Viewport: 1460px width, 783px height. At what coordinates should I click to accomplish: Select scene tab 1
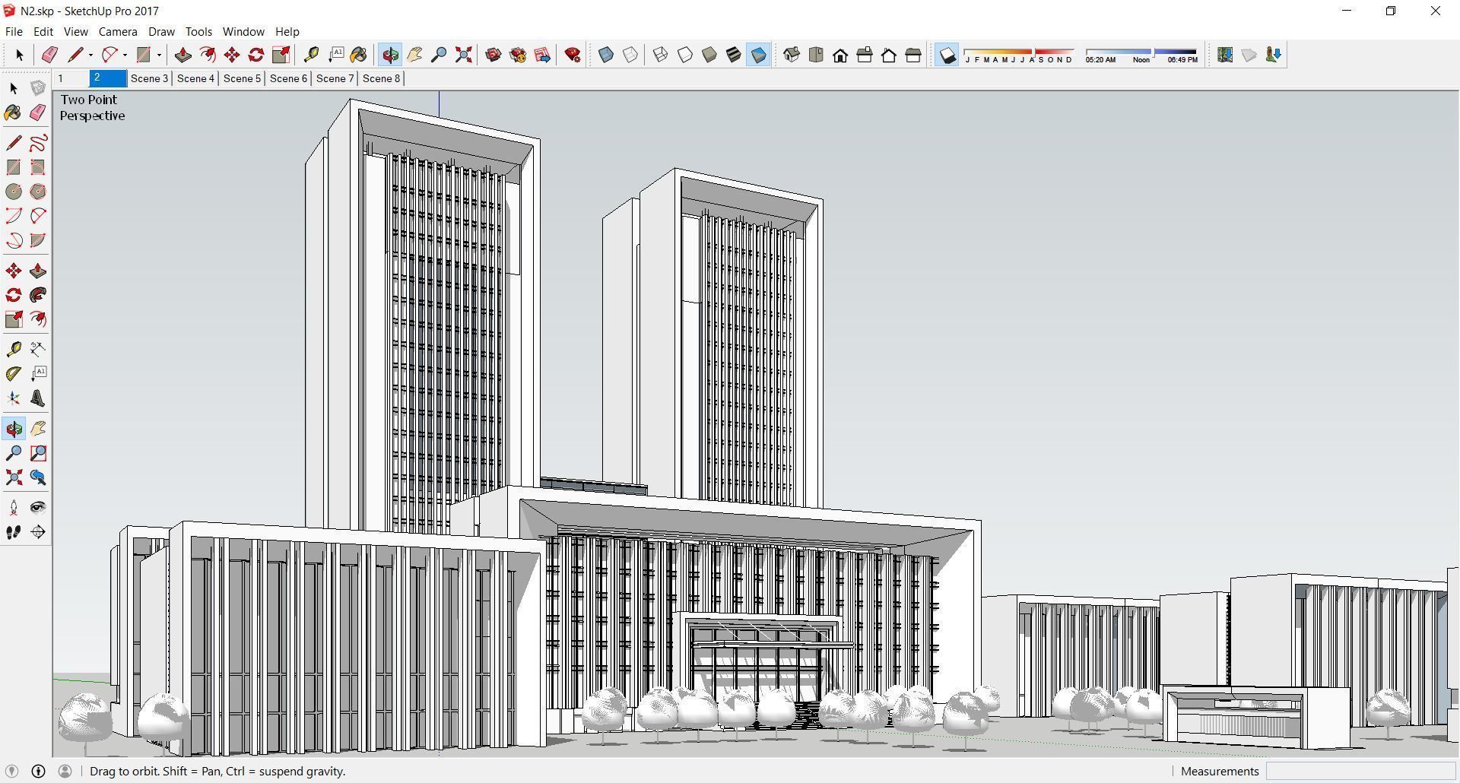[71, 78]
